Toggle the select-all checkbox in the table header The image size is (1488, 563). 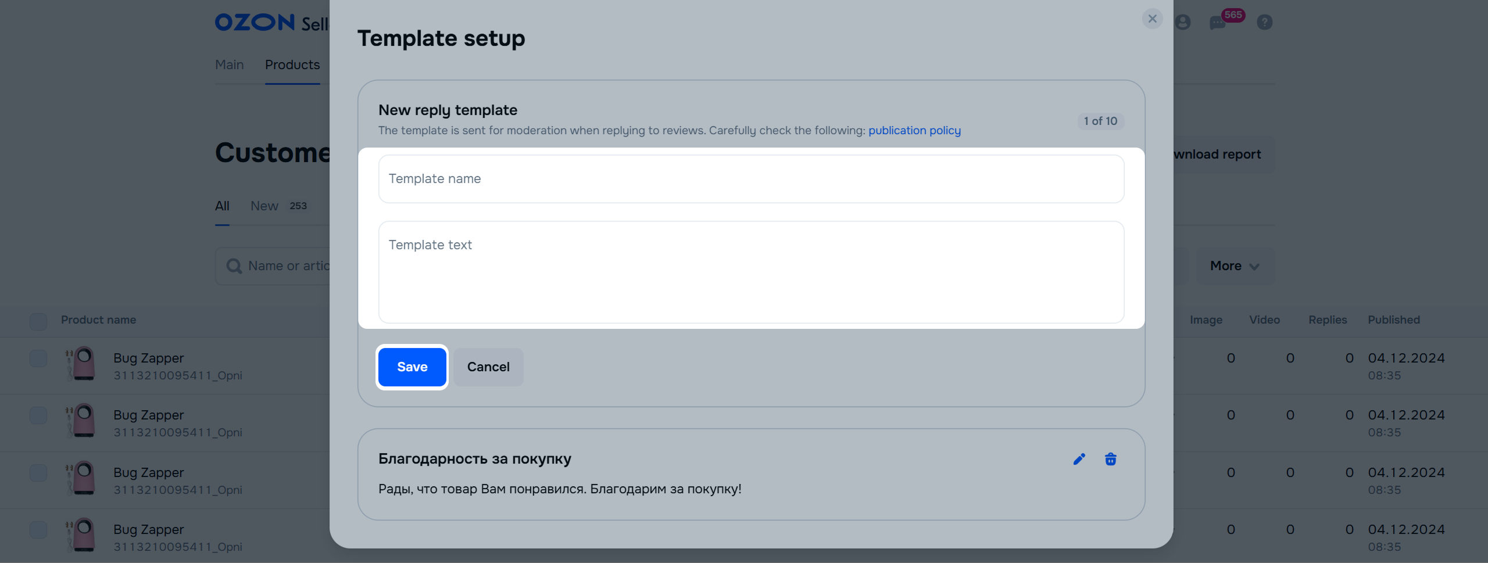coord(38,321)
